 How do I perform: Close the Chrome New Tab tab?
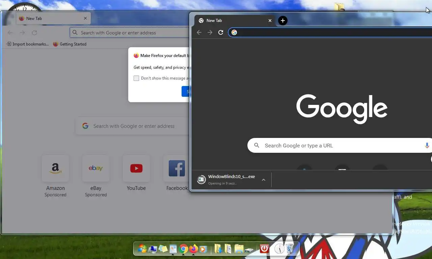(270, 21)
